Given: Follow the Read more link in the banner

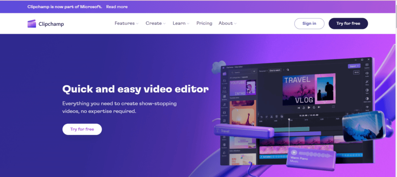Looking at the screenshot, I should pos(117,7).
